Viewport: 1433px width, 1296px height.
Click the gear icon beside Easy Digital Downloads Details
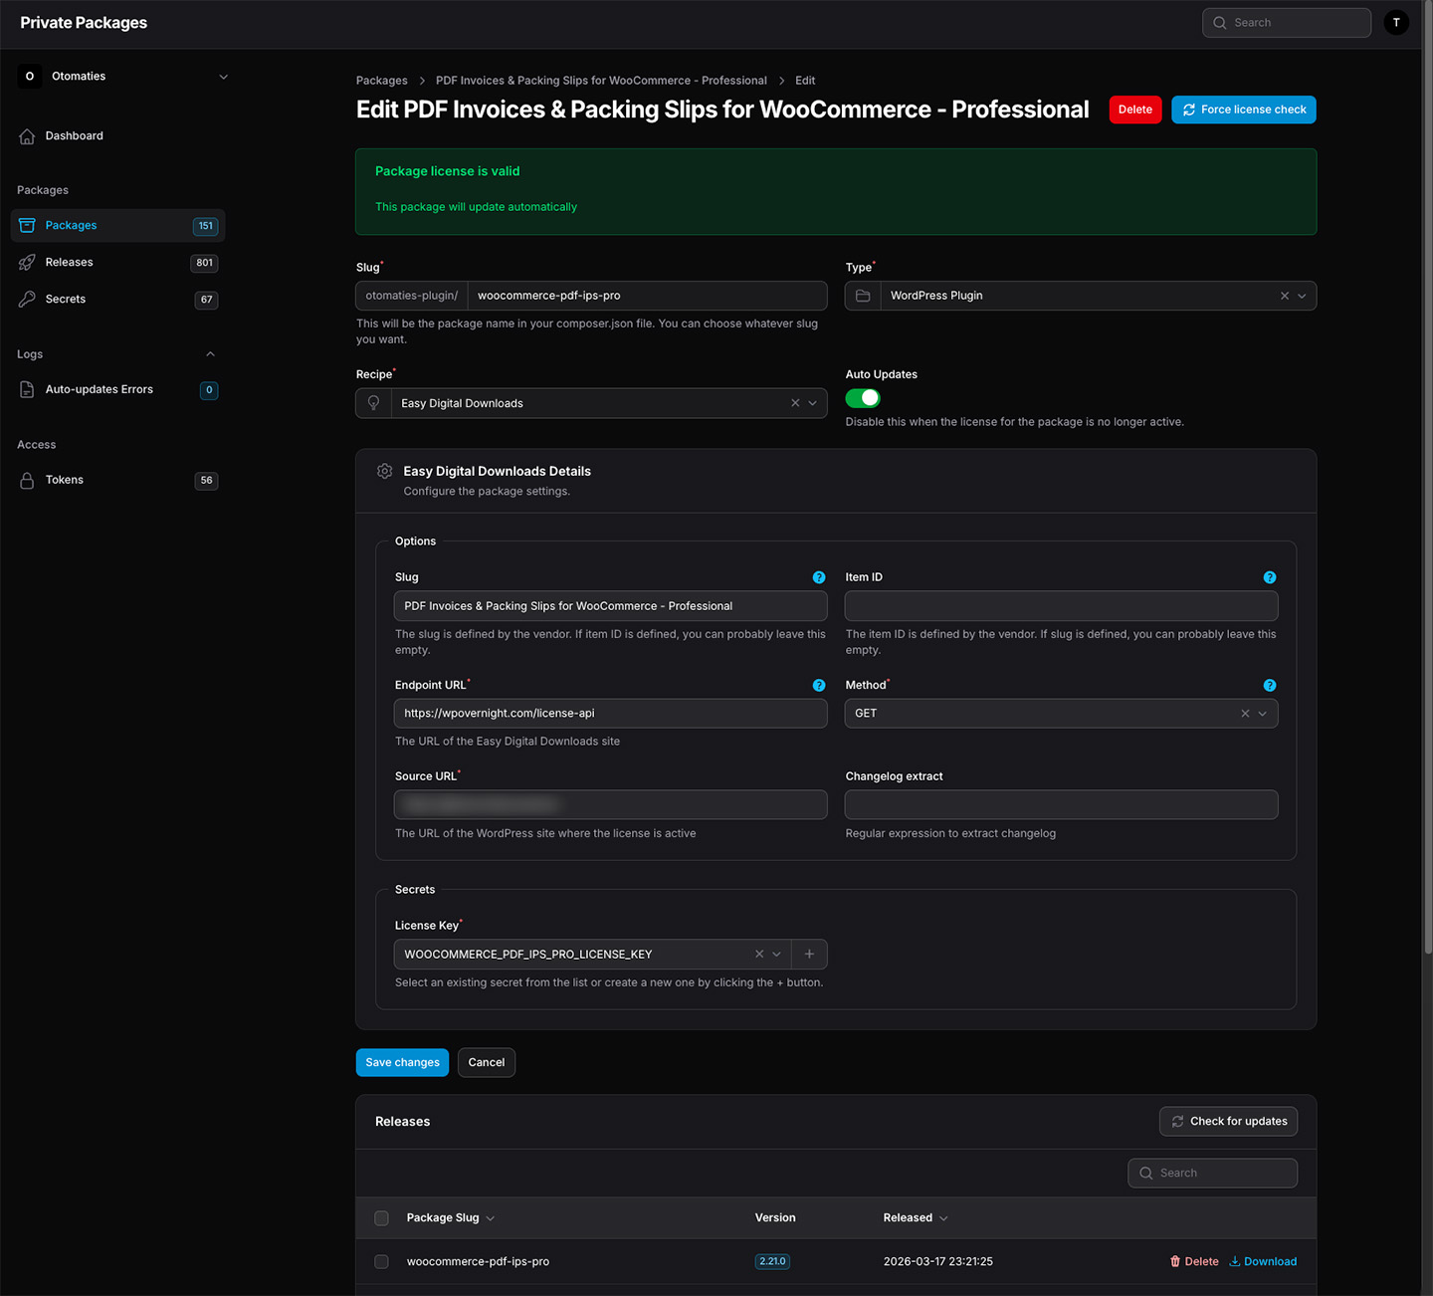click(x=385, y=472)
